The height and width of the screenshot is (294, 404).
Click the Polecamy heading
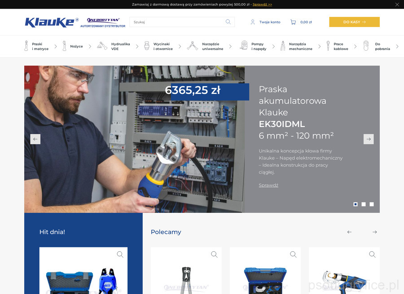[166, 232]
